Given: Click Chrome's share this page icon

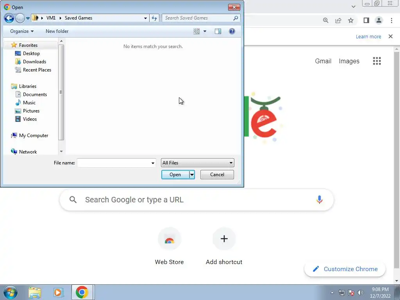Looking at the screenshot, I should point(338,20).
